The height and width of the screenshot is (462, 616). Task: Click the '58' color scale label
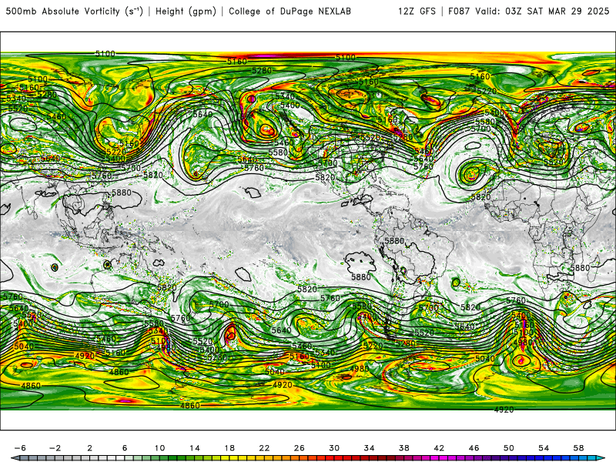579,448
